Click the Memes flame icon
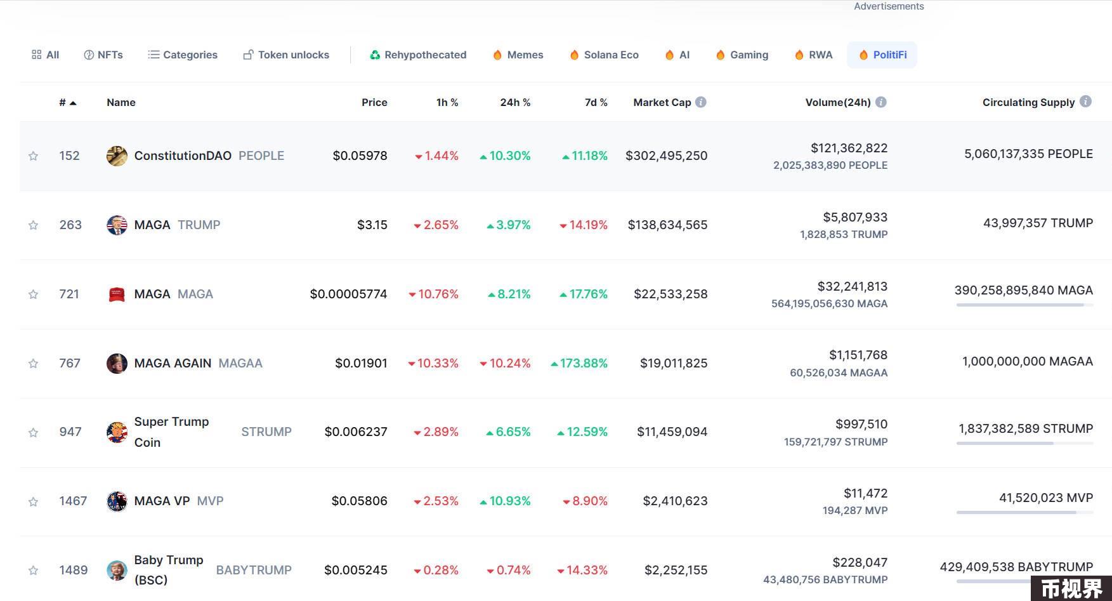Image resolution: width=1112 pixels, height=601 pixels. tap(497, 55)
